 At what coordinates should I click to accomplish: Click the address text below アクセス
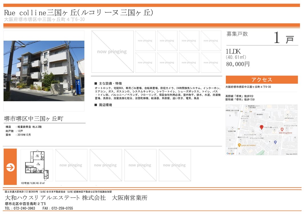point(248,87)
